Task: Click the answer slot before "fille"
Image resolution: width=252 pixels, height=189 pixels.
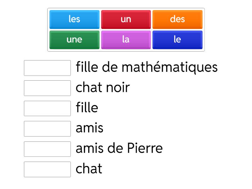Action: (47, 108)
